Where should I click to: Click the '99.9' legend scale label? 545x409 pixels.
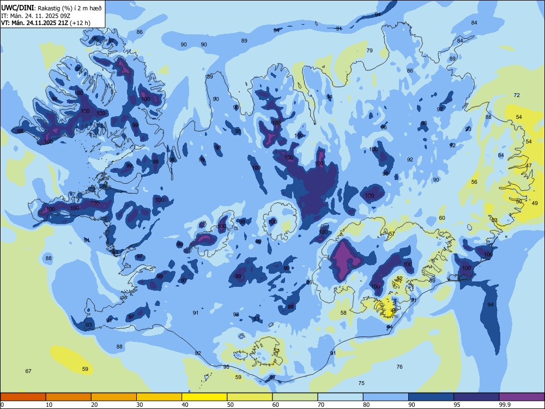click(504, 405)
